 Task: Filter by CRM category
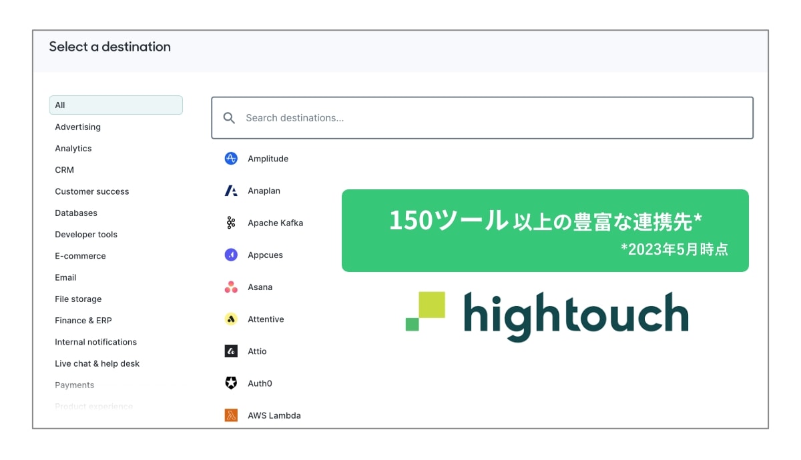point(65,170)
